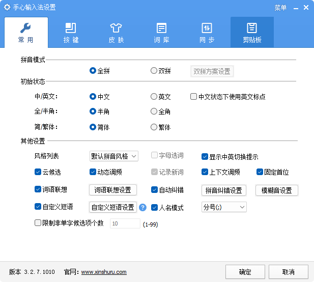This screenshot has width=314, height=282.
Task: Open 拼音纠错设置 button
Action: tap(224, 190)
